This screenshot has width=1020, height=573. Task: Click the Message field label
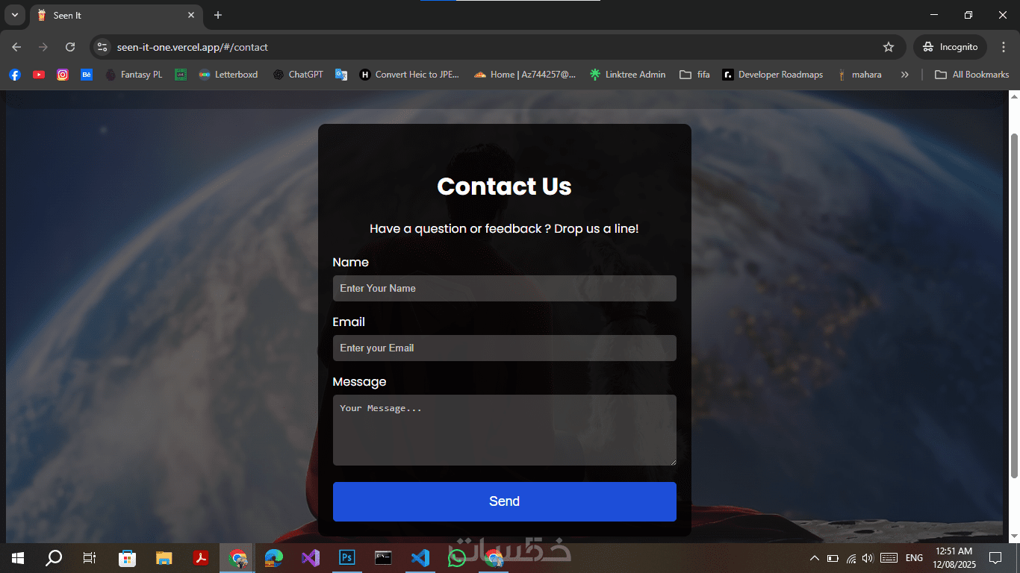pyautogui.click(x=360, y=381)
